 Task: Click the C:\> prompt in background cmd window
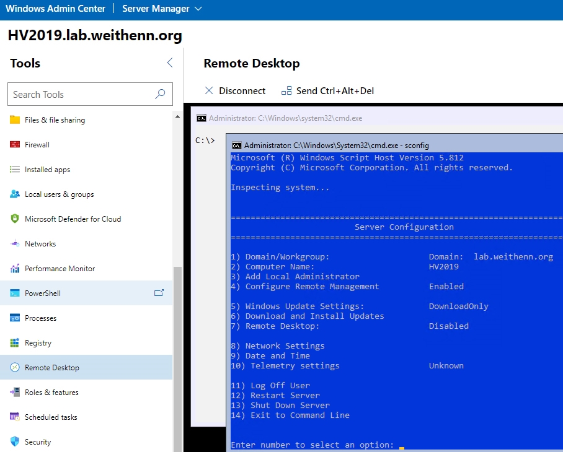click(x=205, y=140)
